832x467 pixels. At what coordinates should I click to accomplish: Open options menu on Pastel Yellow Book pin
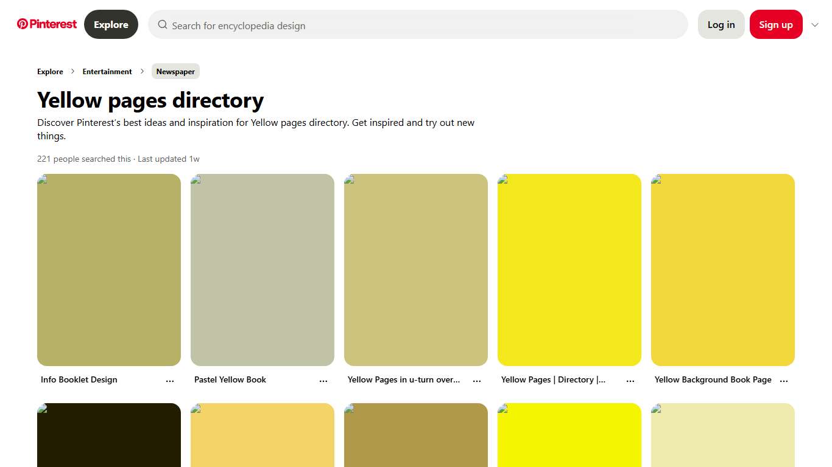[323, 379]
